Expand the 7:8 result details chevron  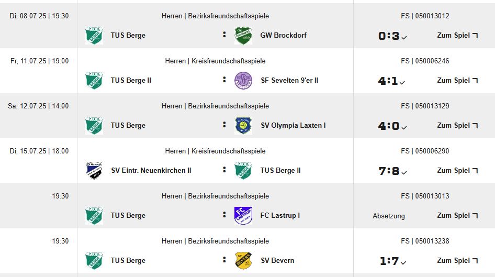click(x=404, y=173)
